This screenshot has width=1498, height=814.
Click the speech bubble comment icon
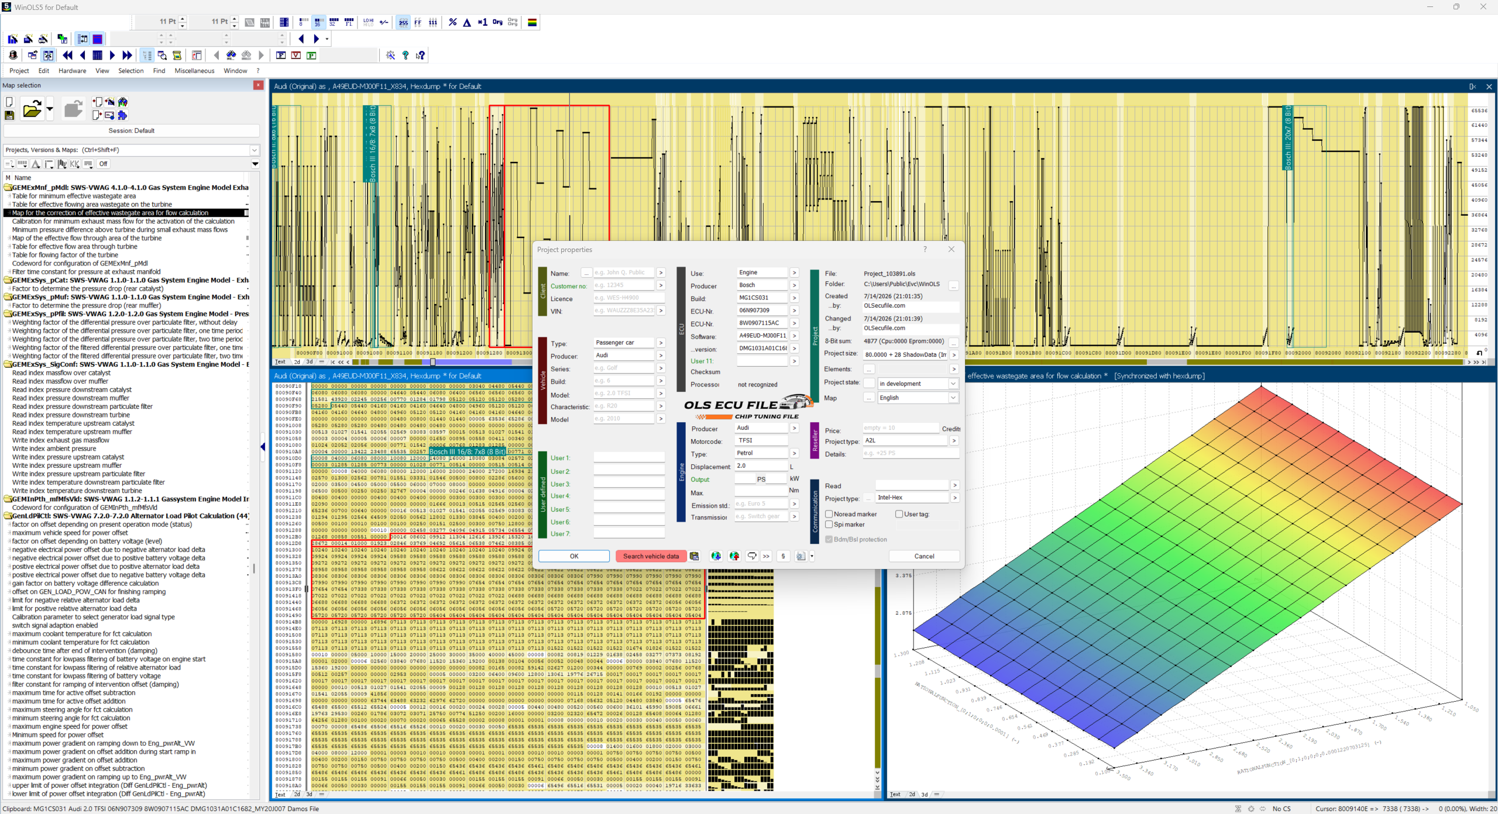(x=752, y=556)
